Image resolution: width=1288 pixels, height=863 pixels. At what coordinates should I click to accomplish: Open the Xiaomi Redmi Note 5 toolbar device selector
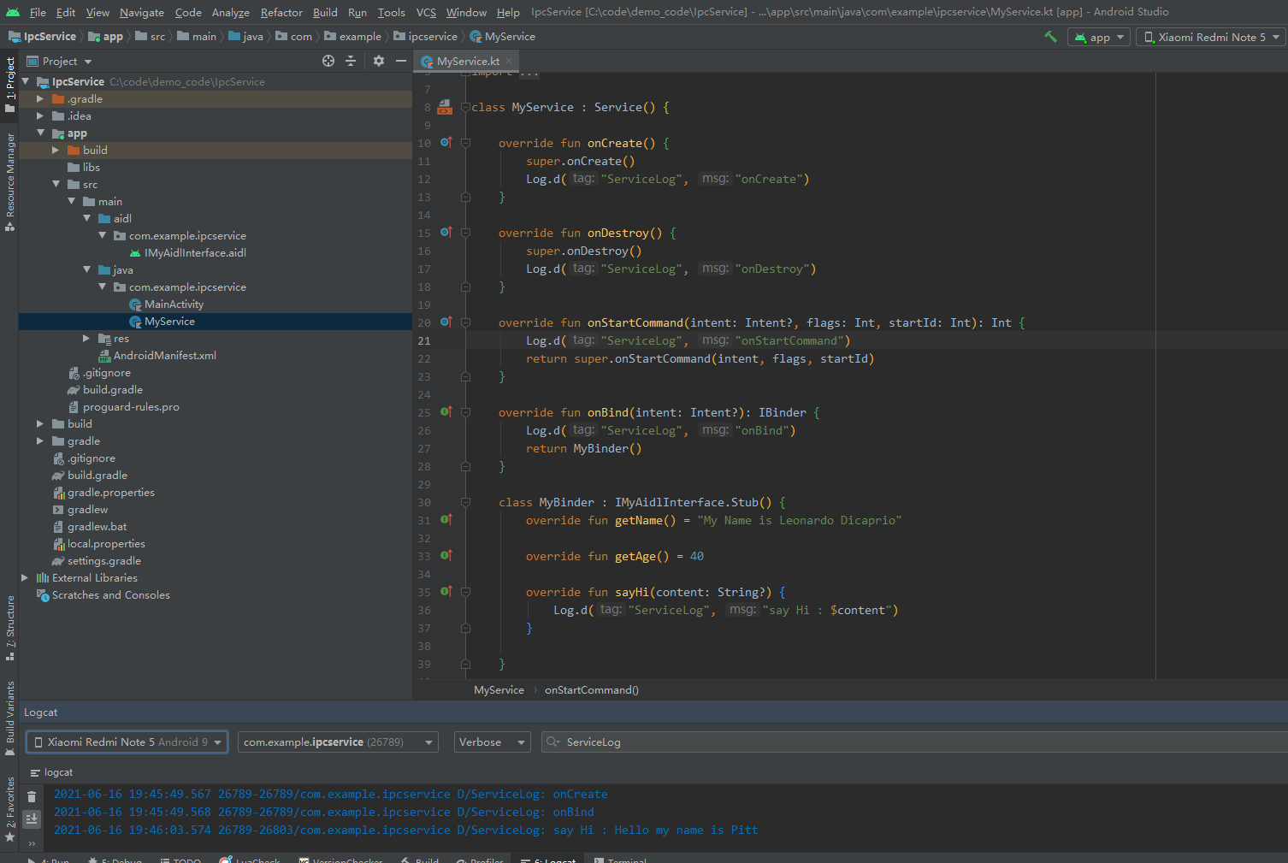click(1211, 37)
